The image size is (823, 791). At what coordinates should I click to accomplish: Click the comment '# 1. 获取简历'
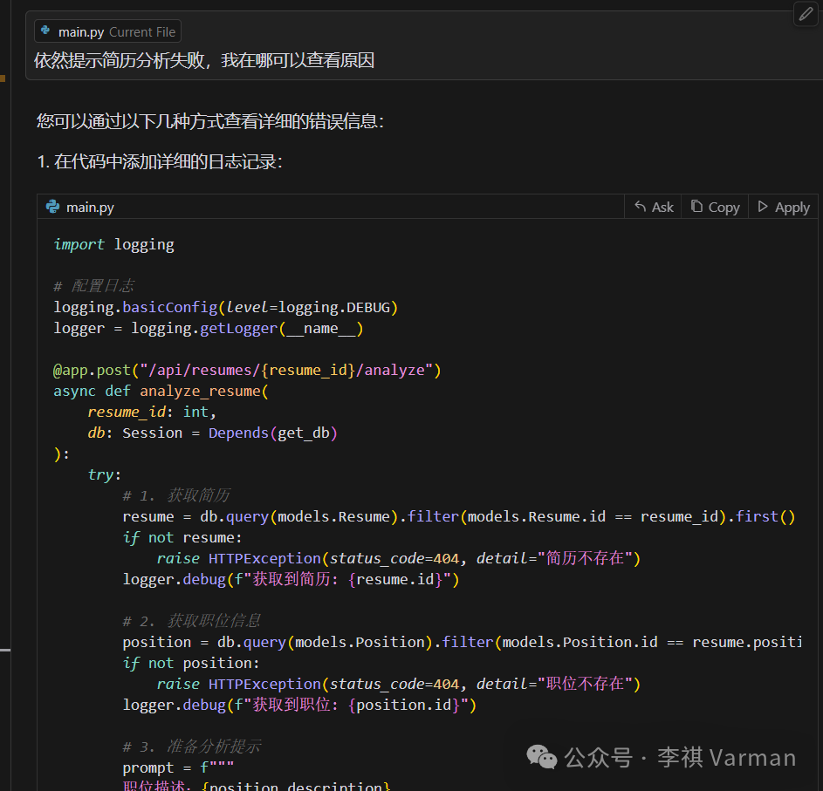click(176, 495)
